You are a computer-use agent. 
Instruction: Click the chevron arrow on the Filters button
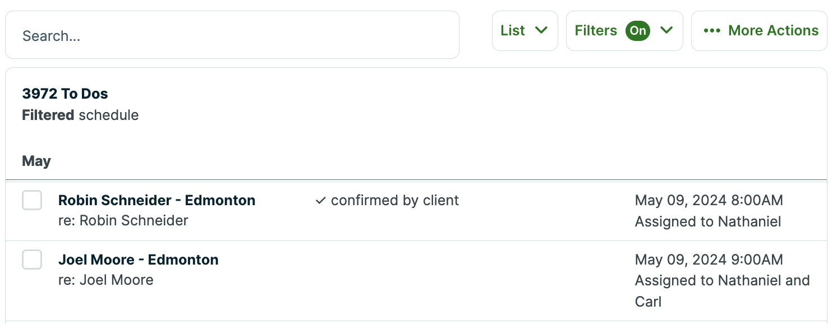click(x=667, y=31)
